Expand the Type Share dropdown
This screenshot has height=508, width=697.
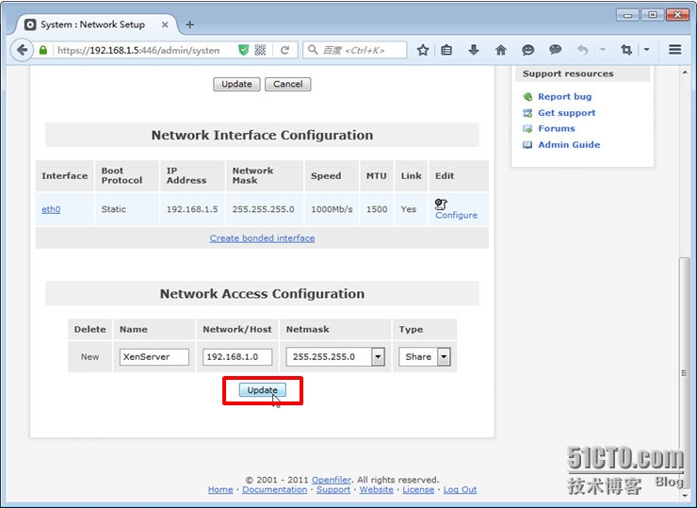(444, 357)
